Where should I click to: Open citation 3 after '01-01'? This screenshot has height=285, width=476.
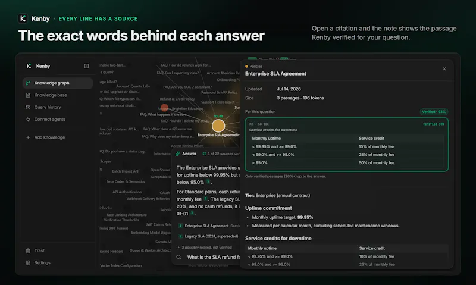192,213
